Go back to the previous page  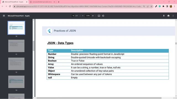[x=2, y=6]
